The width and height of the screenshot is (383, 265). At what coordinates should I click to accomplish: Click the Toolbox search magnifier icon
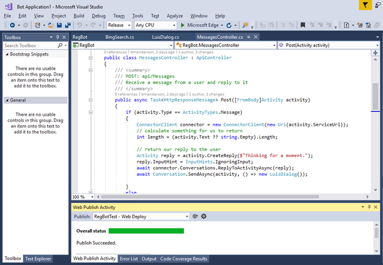tap(60, 45)
